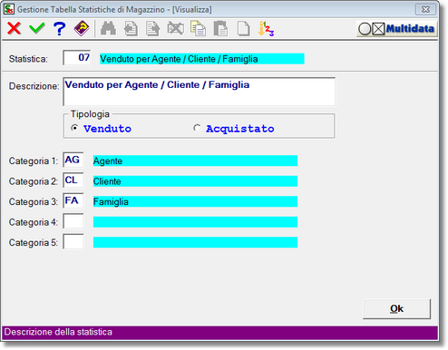
Task: Click the empty Categoria 5 code field
Action: 73,242
